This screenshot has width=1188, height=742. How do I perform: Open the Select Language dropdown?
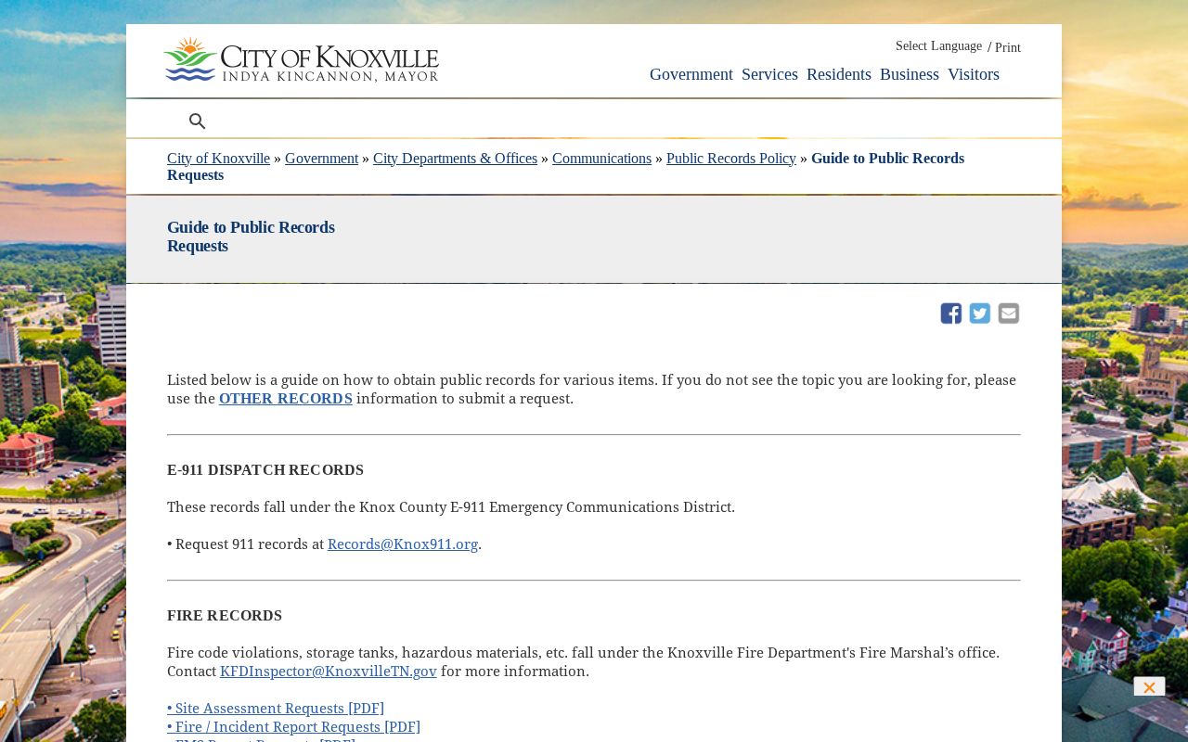(938, 46)
